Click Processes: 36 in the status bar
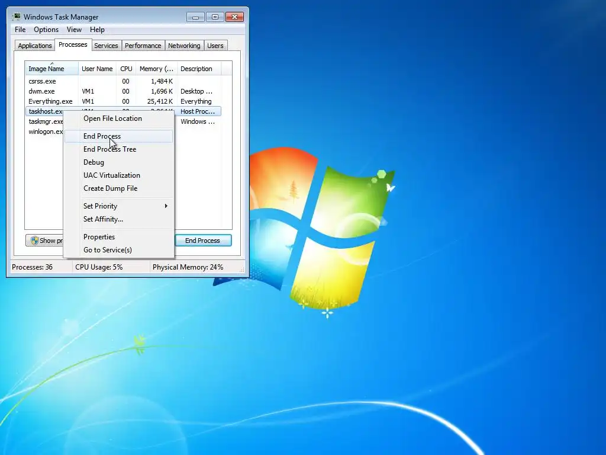606x455 pixels. [x=32, y=267]
